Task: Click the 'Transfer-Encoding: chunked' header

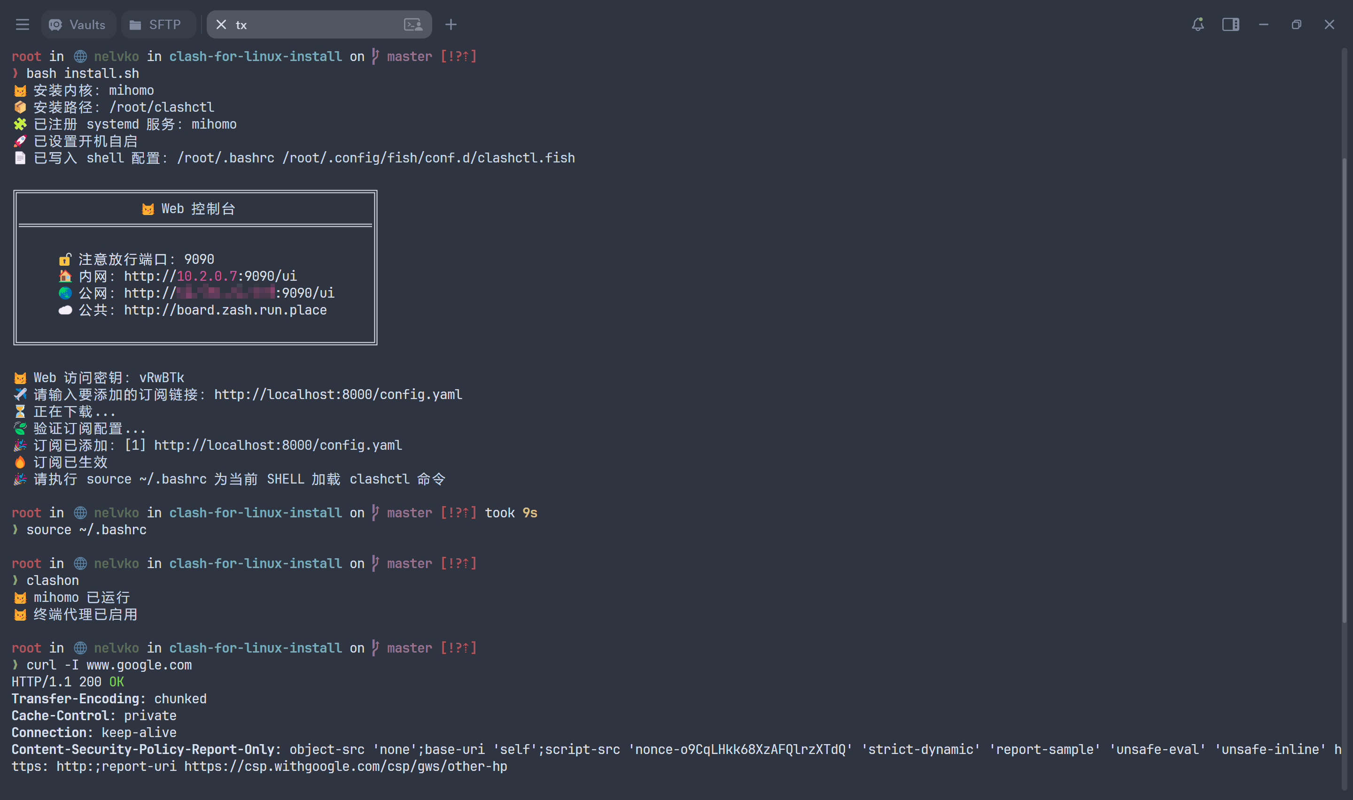Action: (109, 699)
